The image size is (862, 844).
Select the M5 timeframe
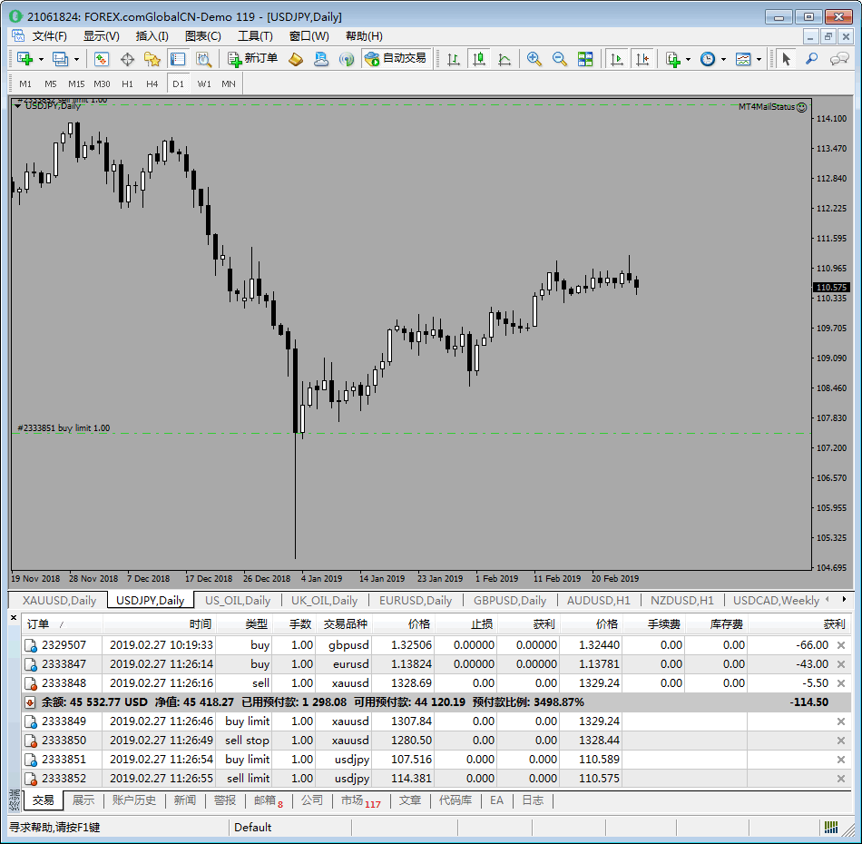tap(51, 84)
